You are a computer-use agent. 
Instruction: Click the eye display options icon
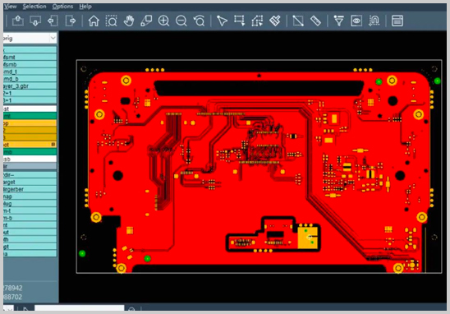pyautogui.click(x=356, y=21)
